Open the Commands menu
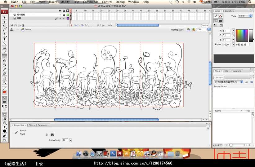The width and height of the screenshot is (255, 167). (x=91, y=2)
